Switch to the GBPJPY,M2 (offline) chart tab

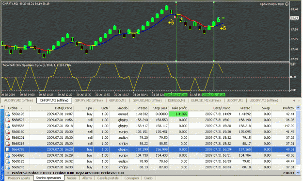pos(89,100)
